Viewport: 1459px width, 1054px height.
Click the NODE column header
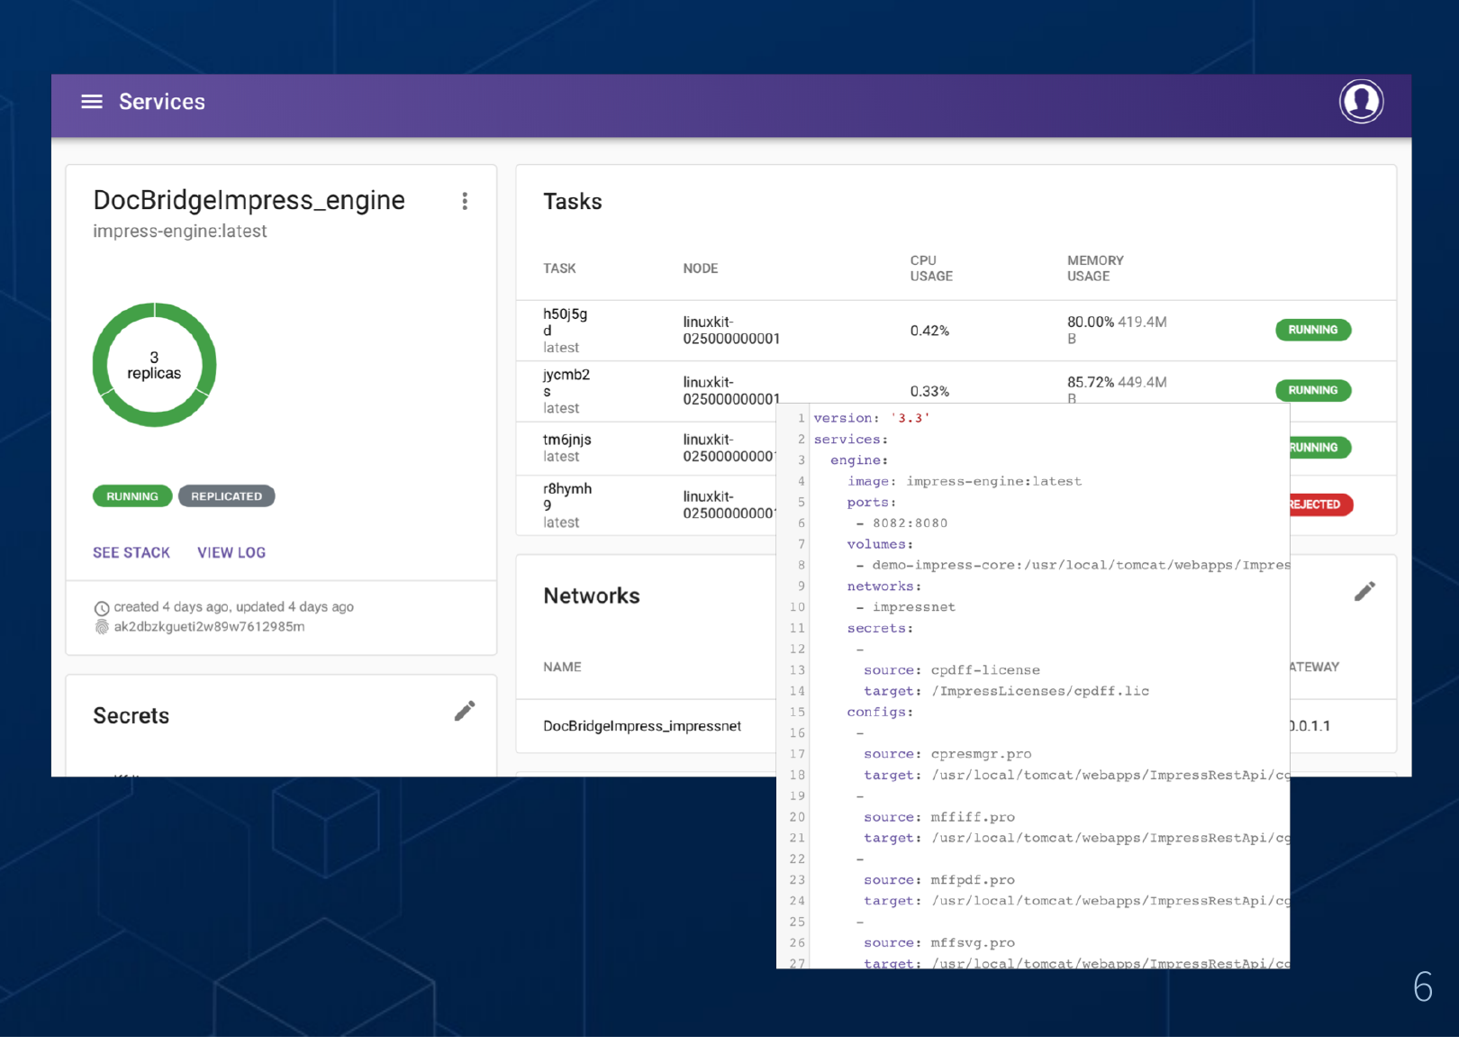[701, 268]
